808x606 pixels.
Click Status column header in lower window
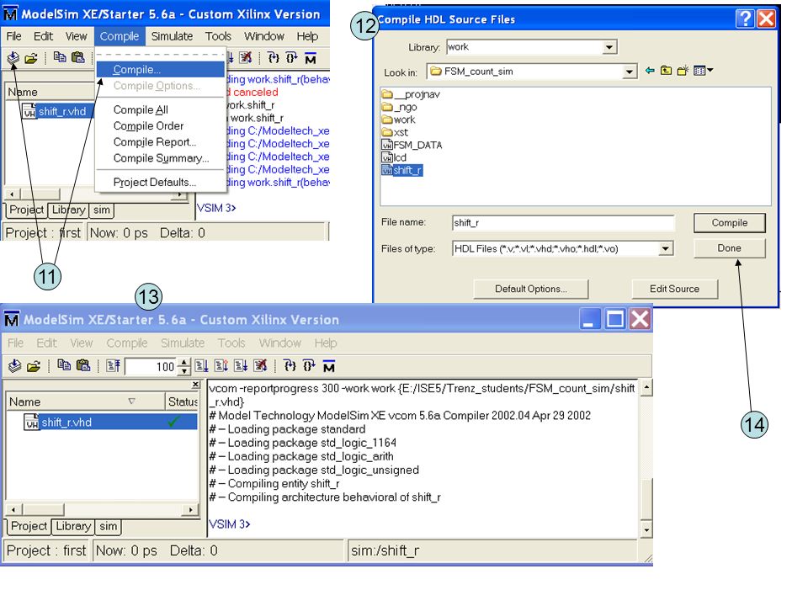182,401
